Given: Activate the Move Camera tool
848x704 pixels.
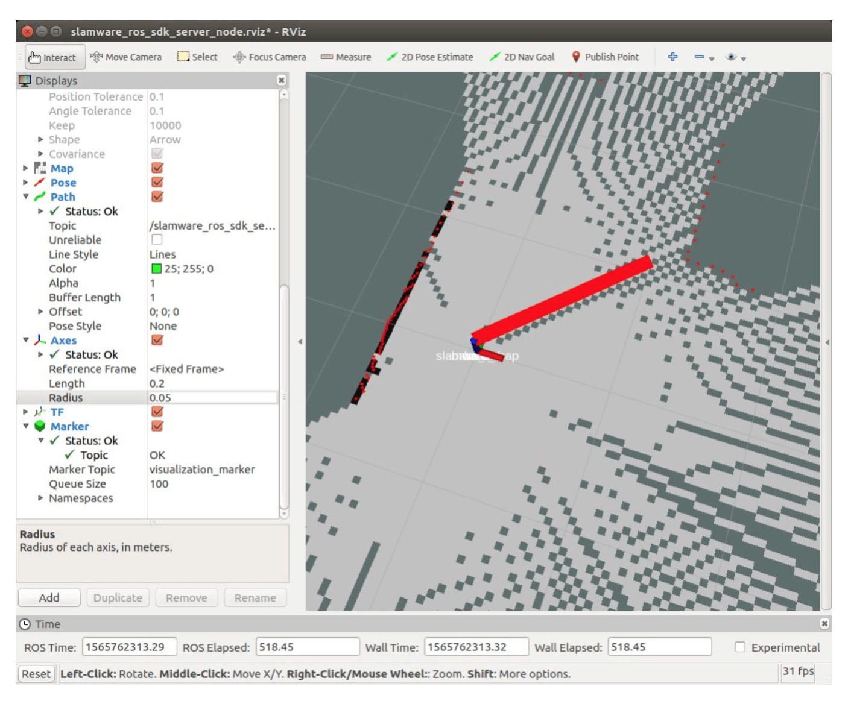Looking at the screenshot, I should pos(127,57).
